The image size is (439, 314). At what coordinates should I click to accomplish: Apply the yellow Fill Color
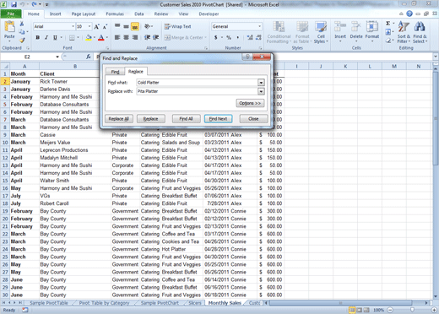(x=89, y=37)
